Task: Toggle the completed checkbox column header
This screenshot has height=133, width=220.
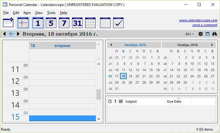Action: click(x=121, y=101)
